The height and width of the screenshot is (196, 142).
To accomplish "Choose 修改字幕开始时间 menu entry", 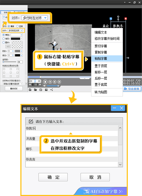I will pyautogui.click(x=107, y=39).
